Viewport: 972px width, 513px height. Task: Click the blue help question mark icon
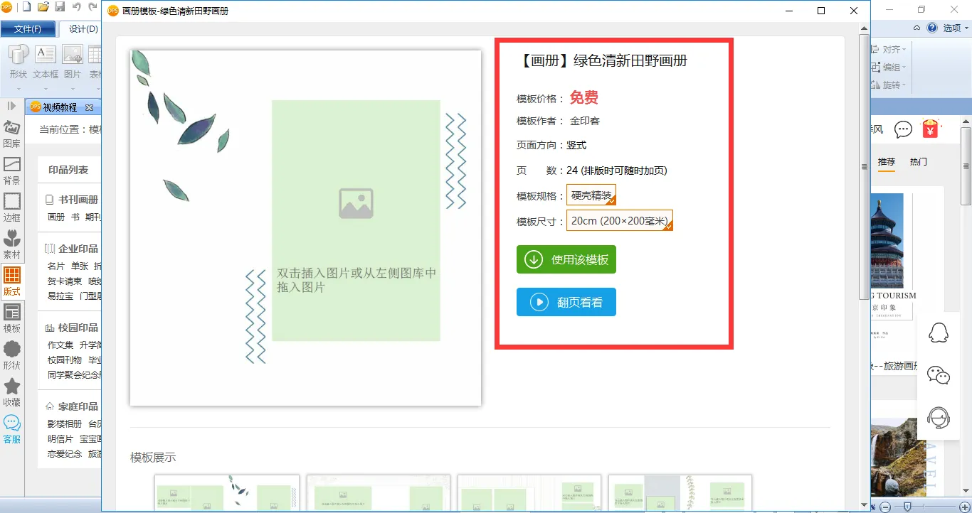[932, 28]
